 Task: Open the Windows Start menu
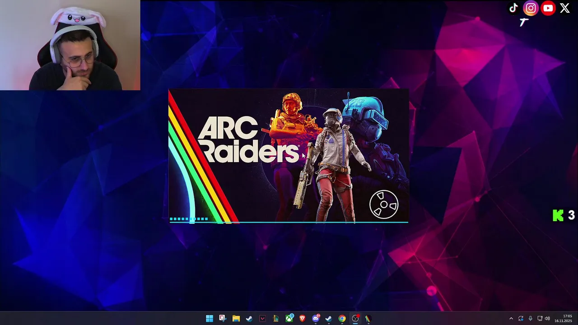[x=210, y=319]
